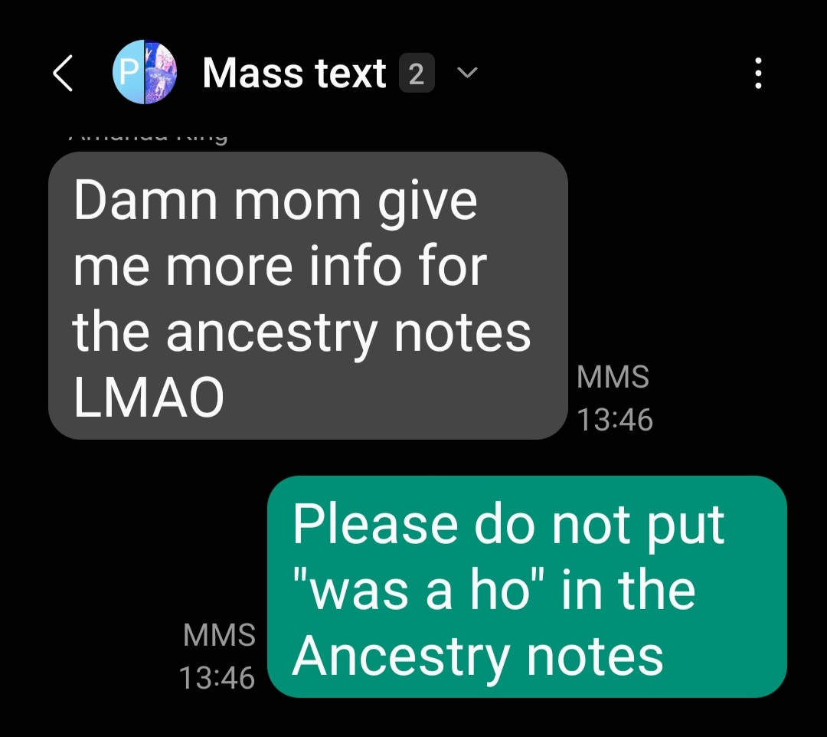Tap the 13:46 timestamp of the received message
827x737 pixels.
tap(615, 420)
